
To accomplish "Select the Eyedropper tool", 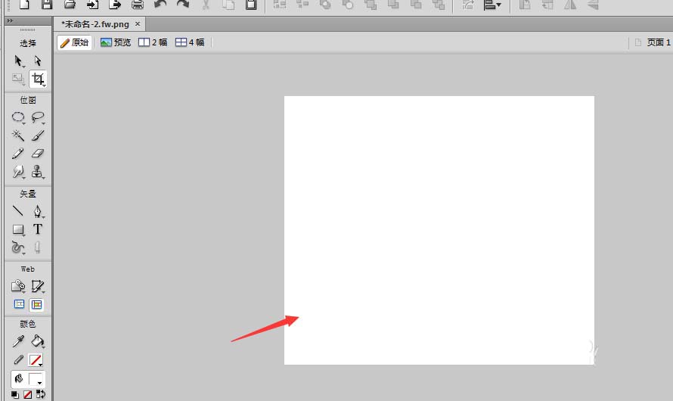I will click(18, 341).
